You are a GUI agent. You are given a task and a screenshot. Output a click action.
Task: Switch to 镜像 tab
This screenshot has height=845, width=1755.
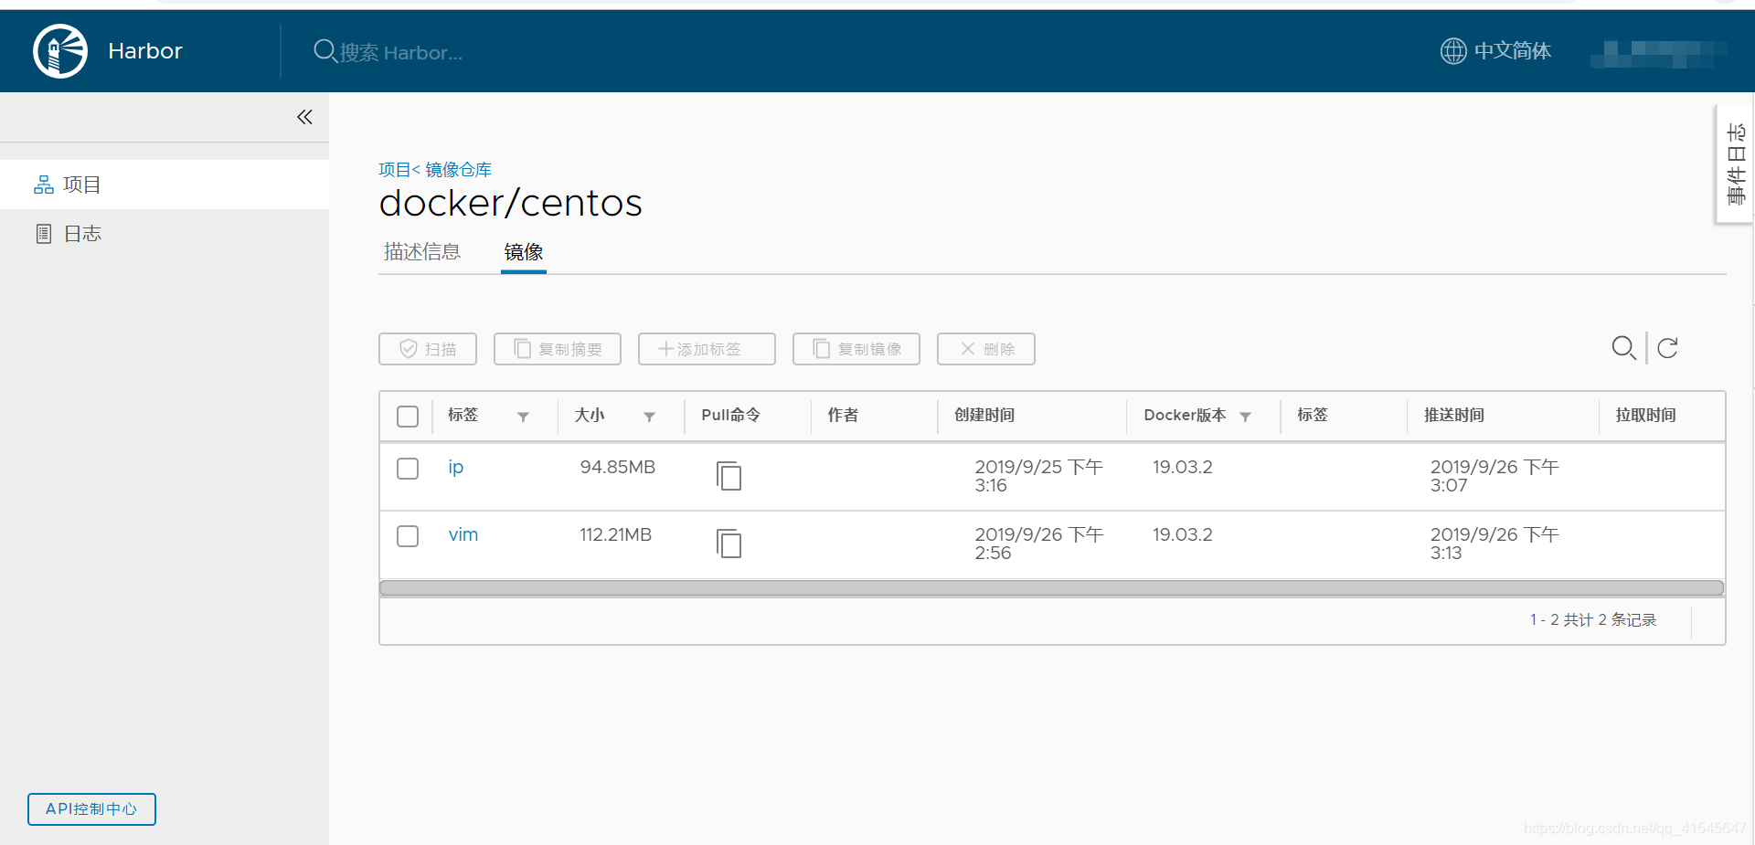point(524,252)
